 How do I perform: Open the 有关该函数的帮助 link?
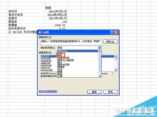point(48,91)
